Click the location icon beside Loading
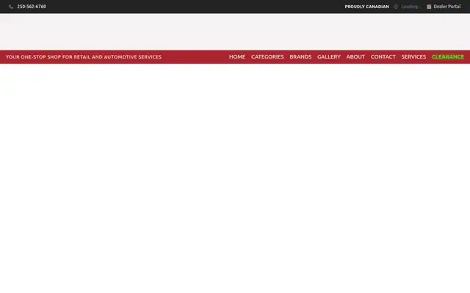Viewport: 470px width, 293px height. pos(396,7)
